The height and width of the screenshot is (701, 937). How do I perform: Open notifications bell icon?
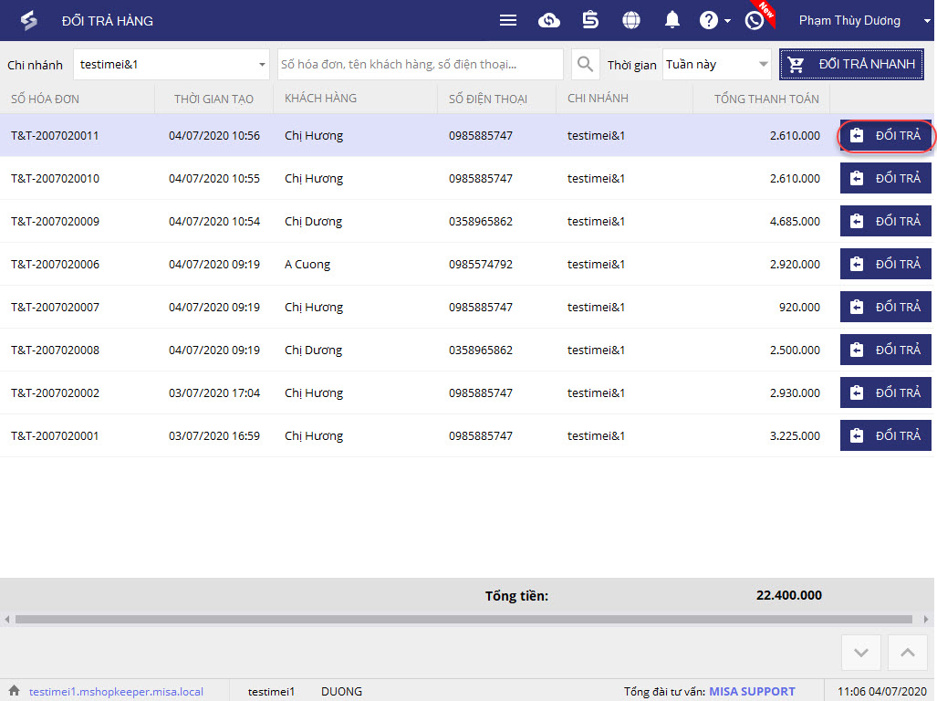[x=672, y=20]
